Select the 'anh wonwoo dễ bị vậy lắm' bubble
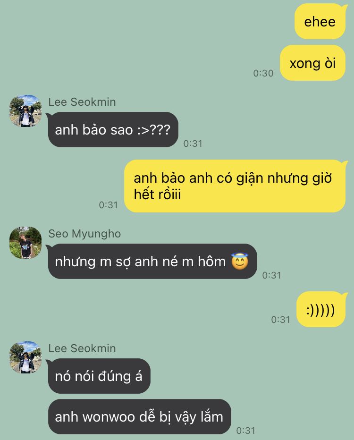 tap(139, 417)
